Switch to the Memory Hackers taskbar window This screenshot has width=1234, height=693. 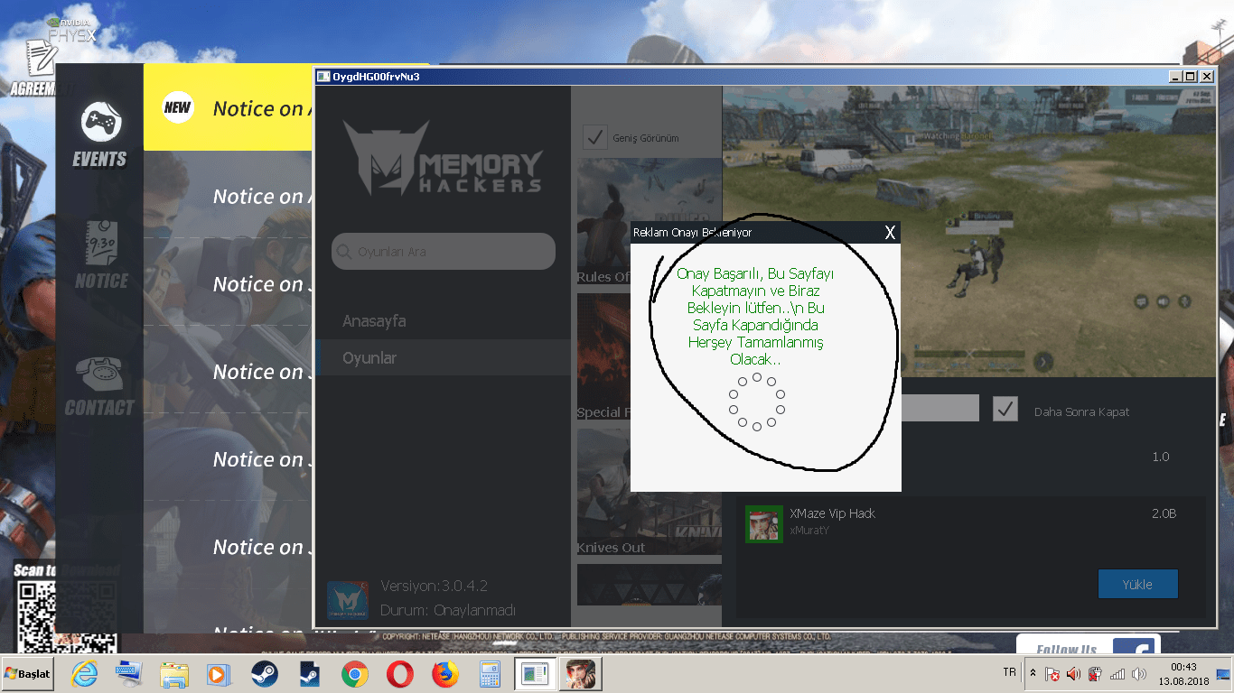point(536,674)
